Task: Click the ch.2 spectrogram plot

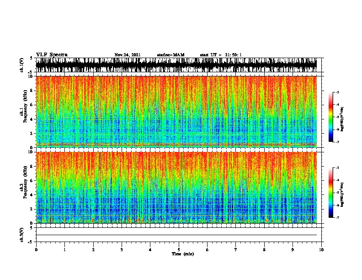Action: [x=176, y=188]
